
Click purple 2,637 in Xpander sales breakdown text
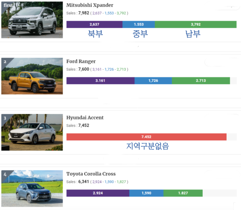[97, 13]
